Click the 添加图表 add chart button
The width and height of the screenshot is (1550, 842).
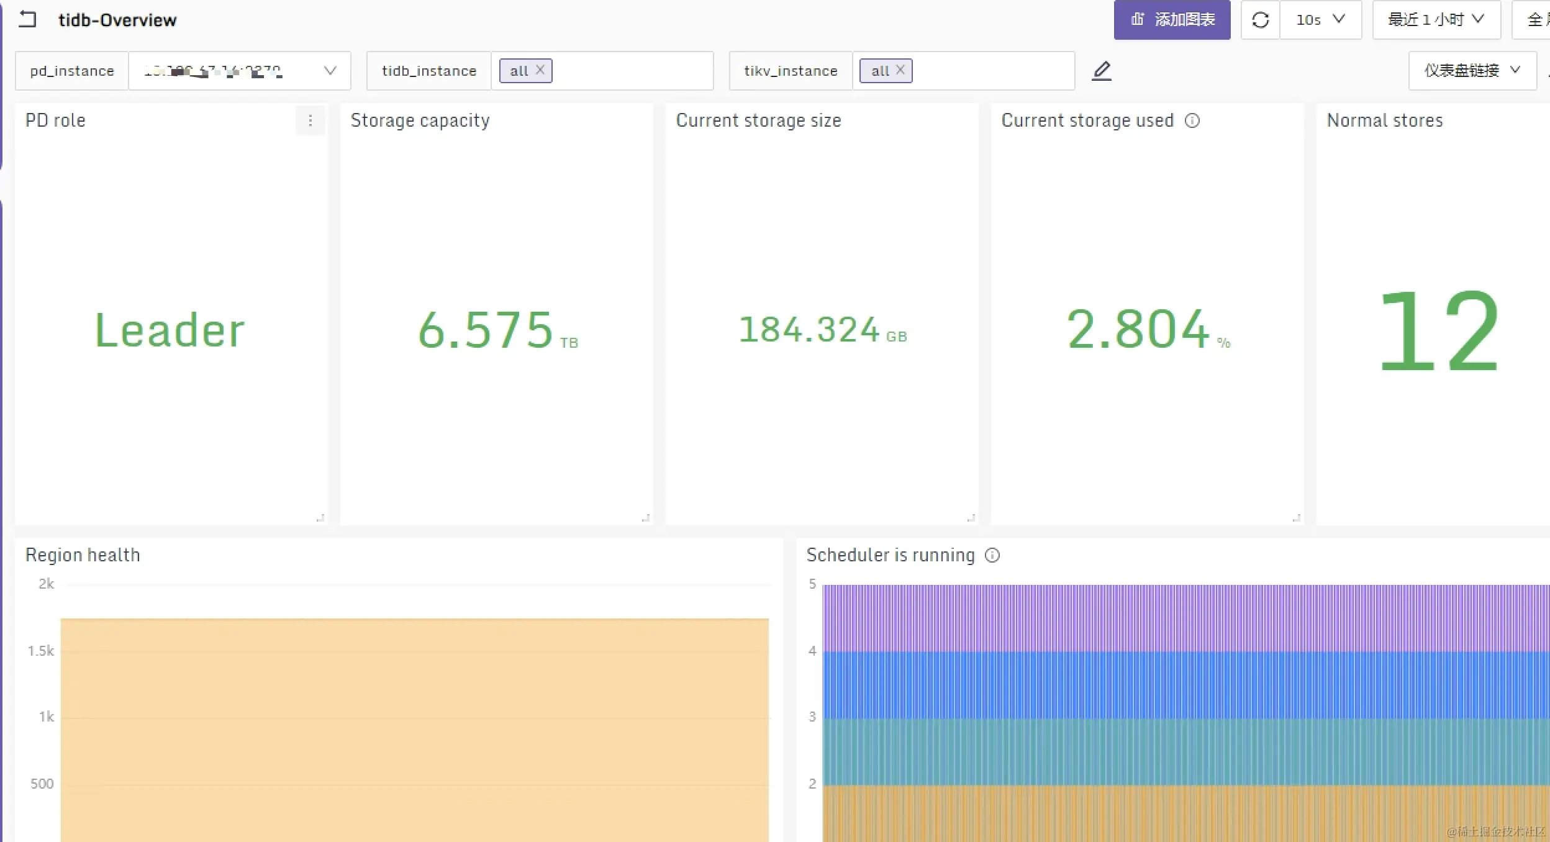1172,20
